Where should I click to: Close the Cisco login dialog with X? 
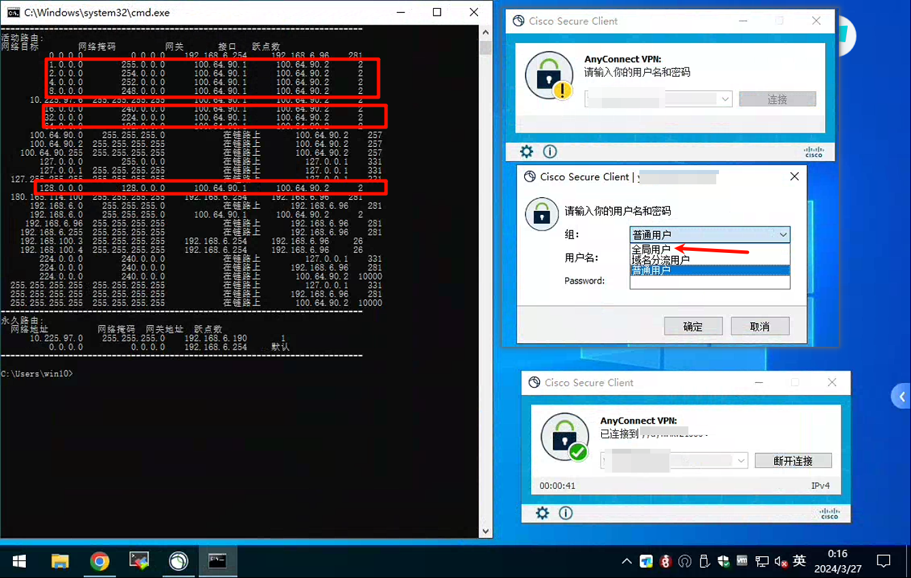[794, 177]
